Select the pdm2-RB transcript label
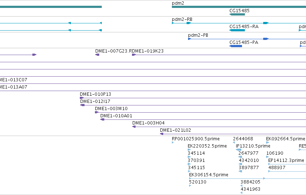The width and height of the screenshot is (306, 195). [x=182, y=19]
